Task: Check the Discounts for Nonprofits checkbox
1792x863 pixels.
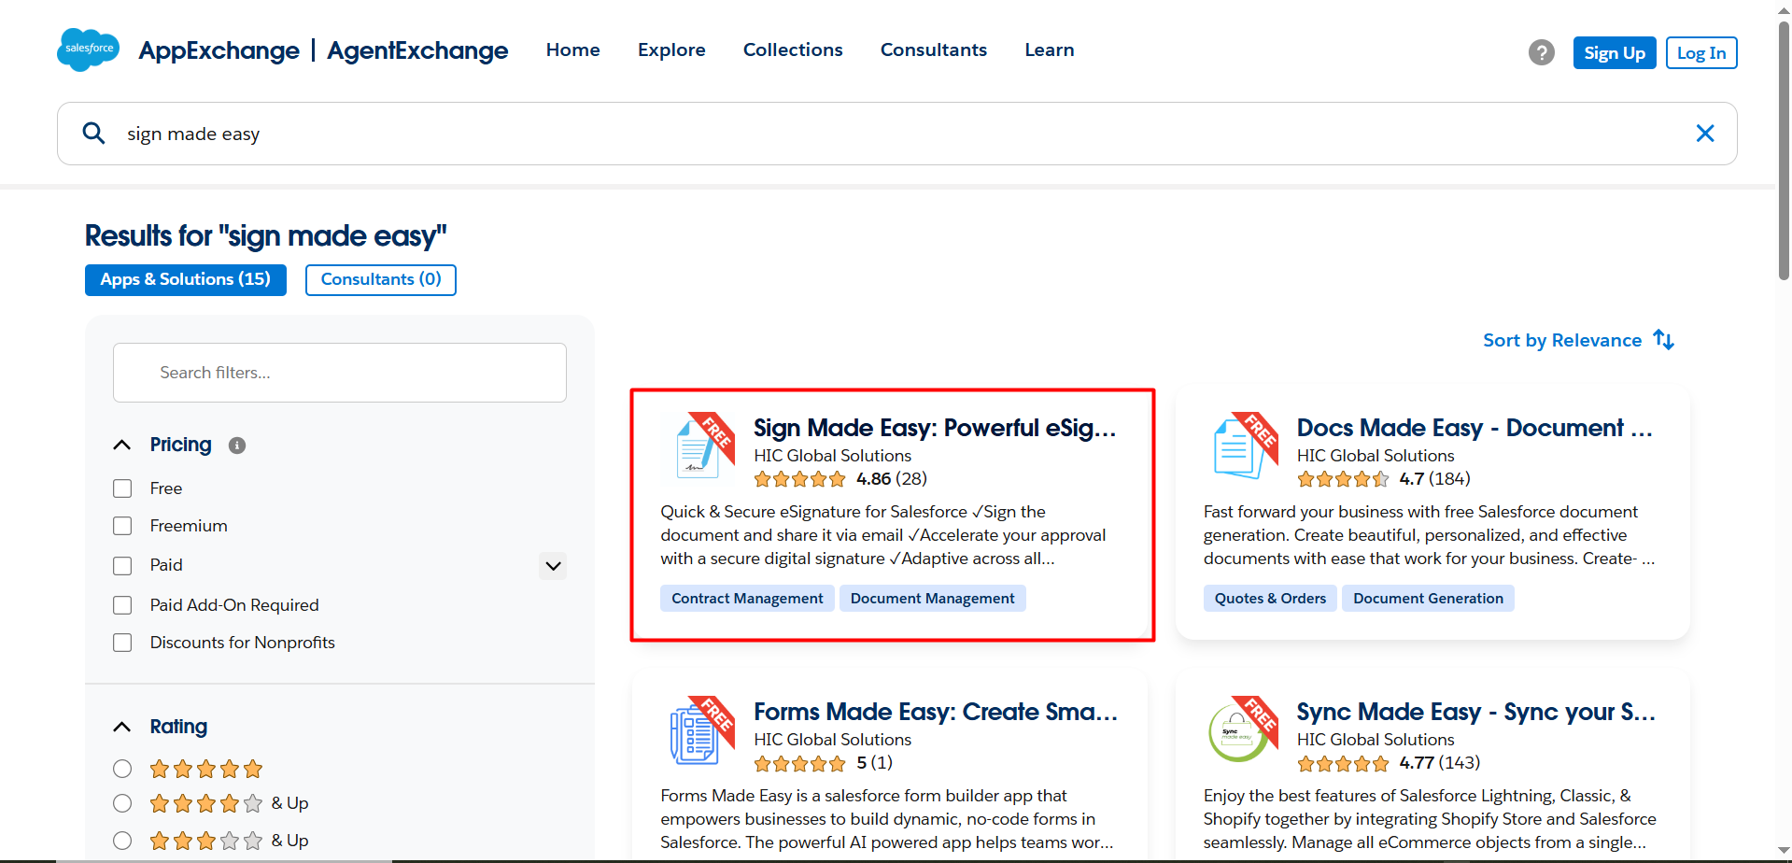Action: [x=122, y=643]
